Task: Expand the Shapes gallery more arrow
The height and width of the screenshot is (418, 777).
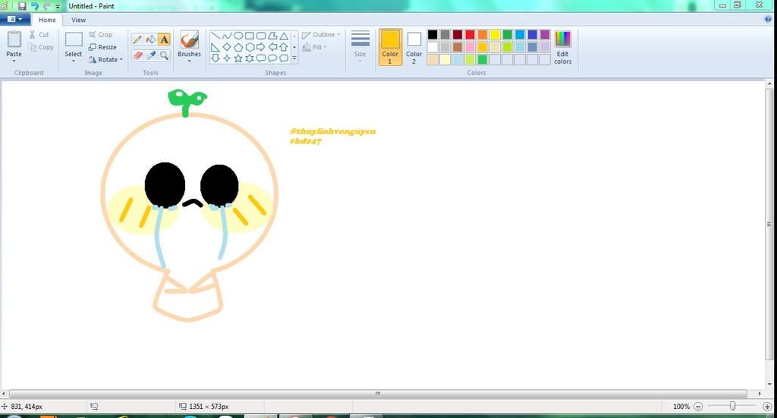Action: click(294, 58)
